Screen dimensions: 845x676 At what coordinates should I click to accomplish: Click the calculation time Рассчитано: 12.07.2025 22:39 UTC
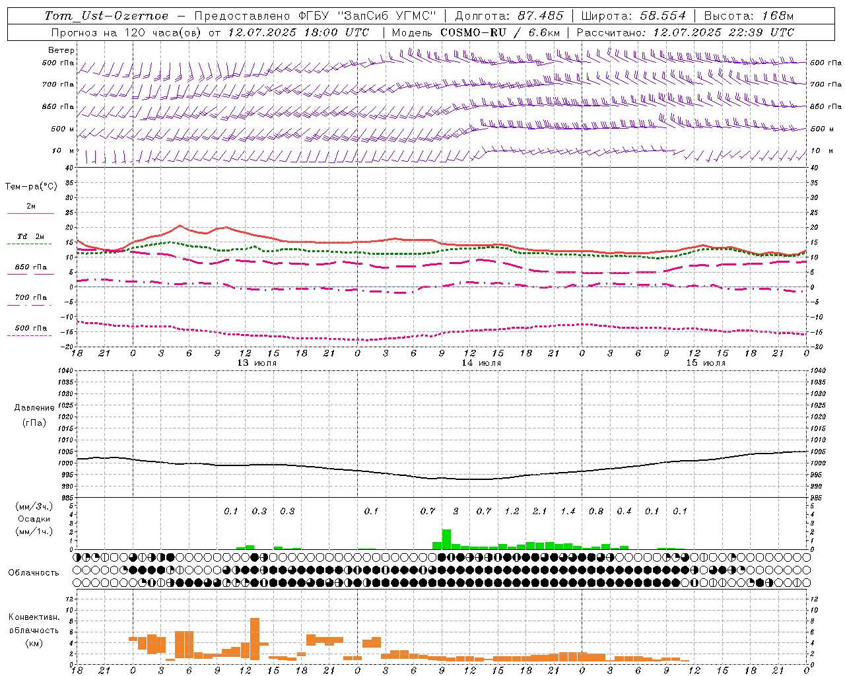pos(685,32)
